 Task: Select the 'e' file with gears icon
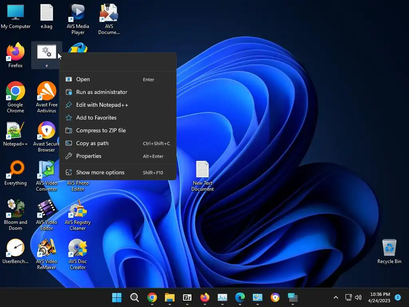pyautogui.click(x=47, y=55)
